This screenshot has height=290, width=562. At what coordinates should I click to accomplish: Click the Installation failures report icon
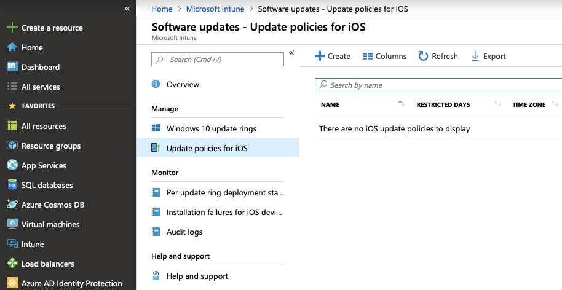(x=156, y=212)
